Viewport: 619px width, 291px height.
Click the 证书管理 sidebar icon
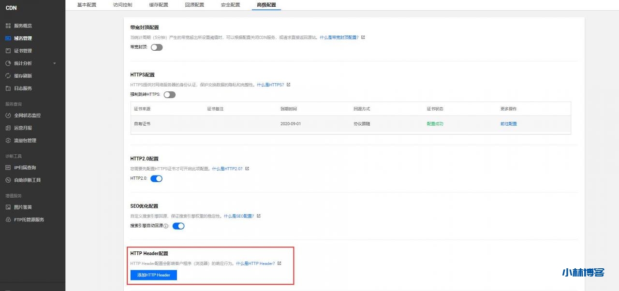pos(8,51)
